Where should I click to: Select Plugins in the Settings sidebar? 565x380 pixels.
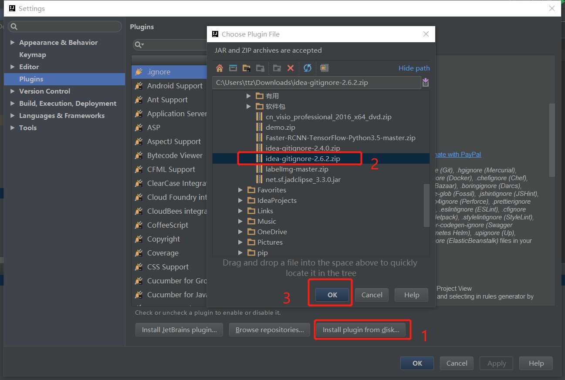tap(64, 79)
